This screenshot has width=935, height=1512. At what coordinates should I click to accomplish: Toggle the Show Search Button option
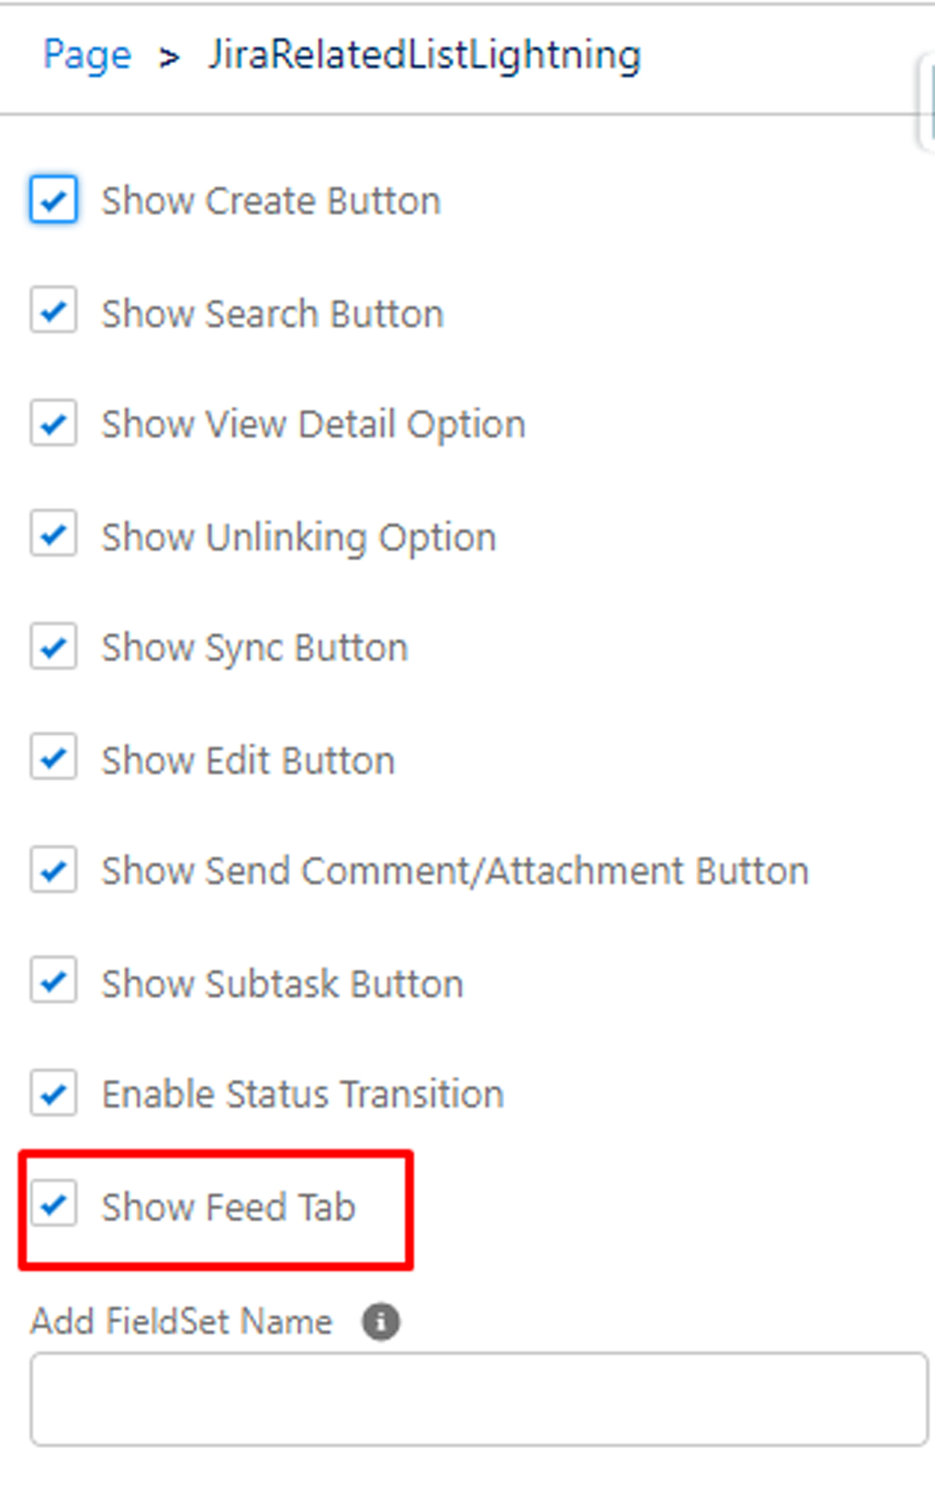click(54, 312)
